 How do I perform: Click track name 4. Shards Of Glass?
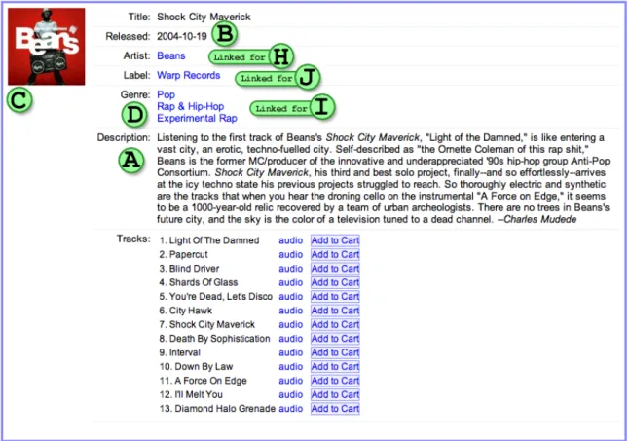coord(198,282)
